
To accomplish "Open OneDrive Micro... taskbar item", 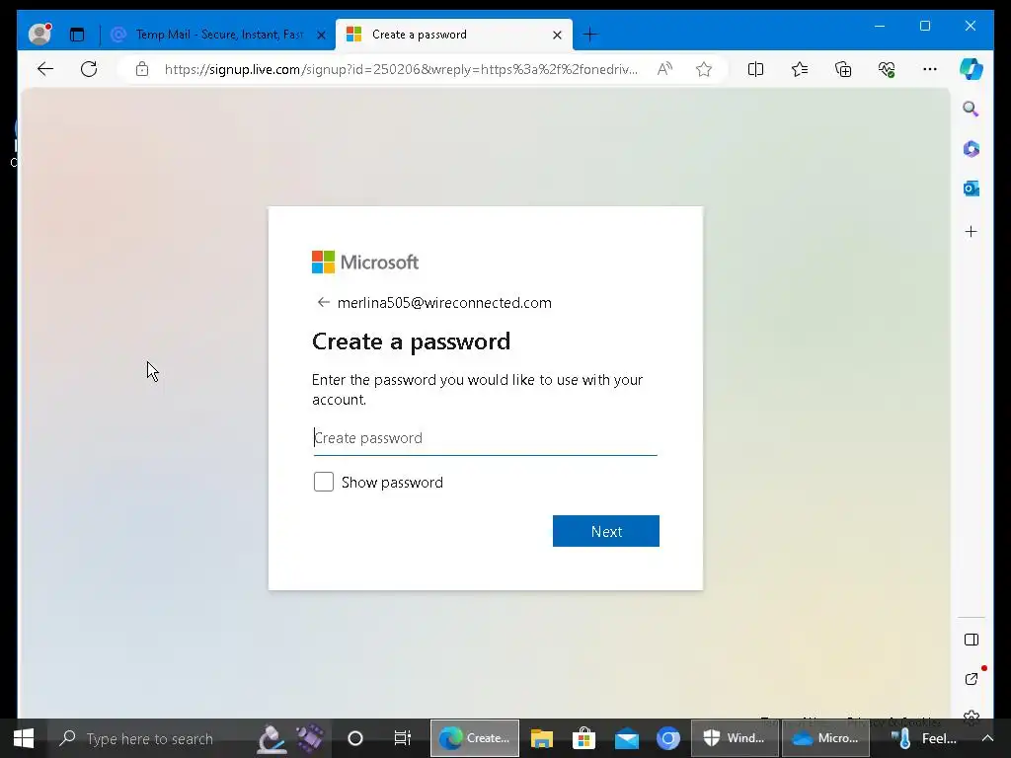I will 825,738.
